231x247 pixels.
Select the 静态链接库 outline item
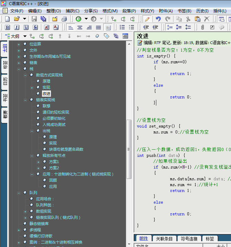tap(39, 224)
